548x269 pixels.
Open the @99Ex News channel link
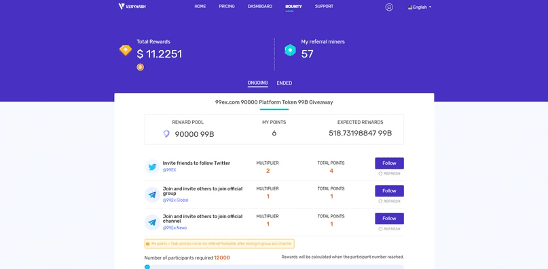tap(175, 228)
